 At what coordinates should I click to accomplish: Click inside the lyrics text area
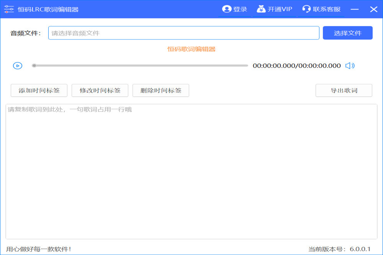point(191,172)
